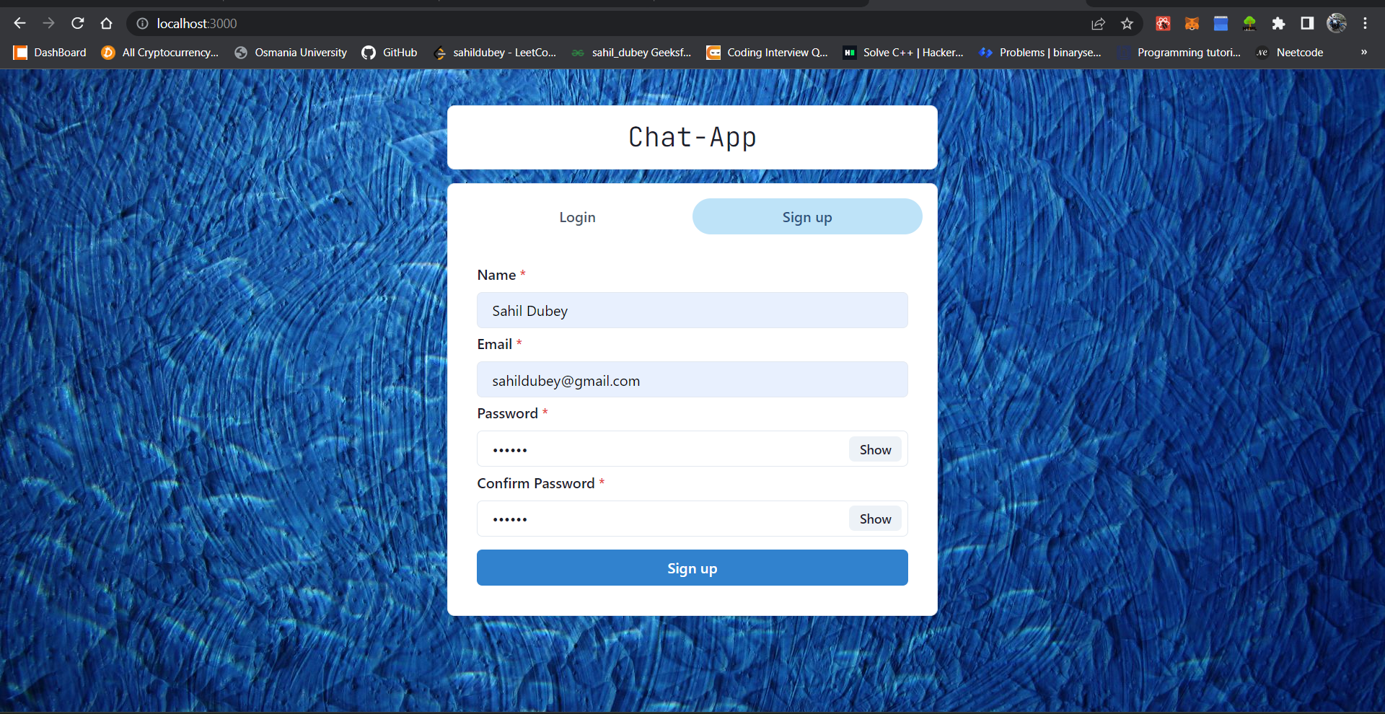The image size is (1385, 714).
Task: Click the blue square extension icon
Action: coord(1221,24)
